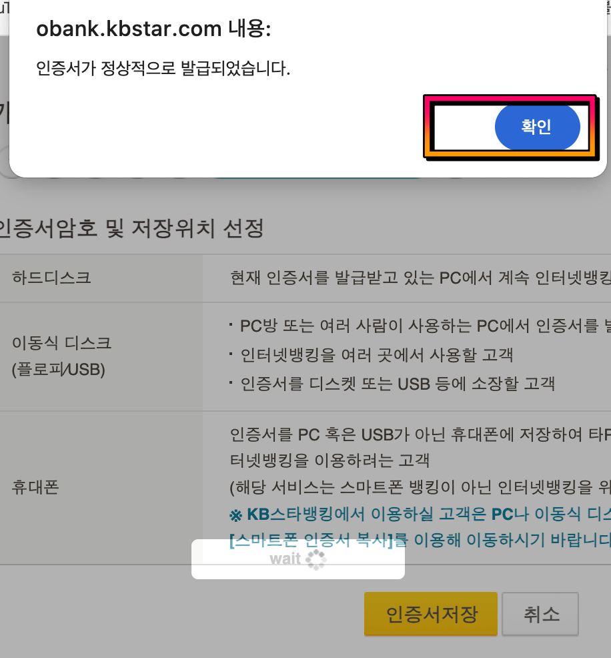Select the 하드디스크 storage option row
The height and width of the screenshot is (658, 611).
(100, 278)
